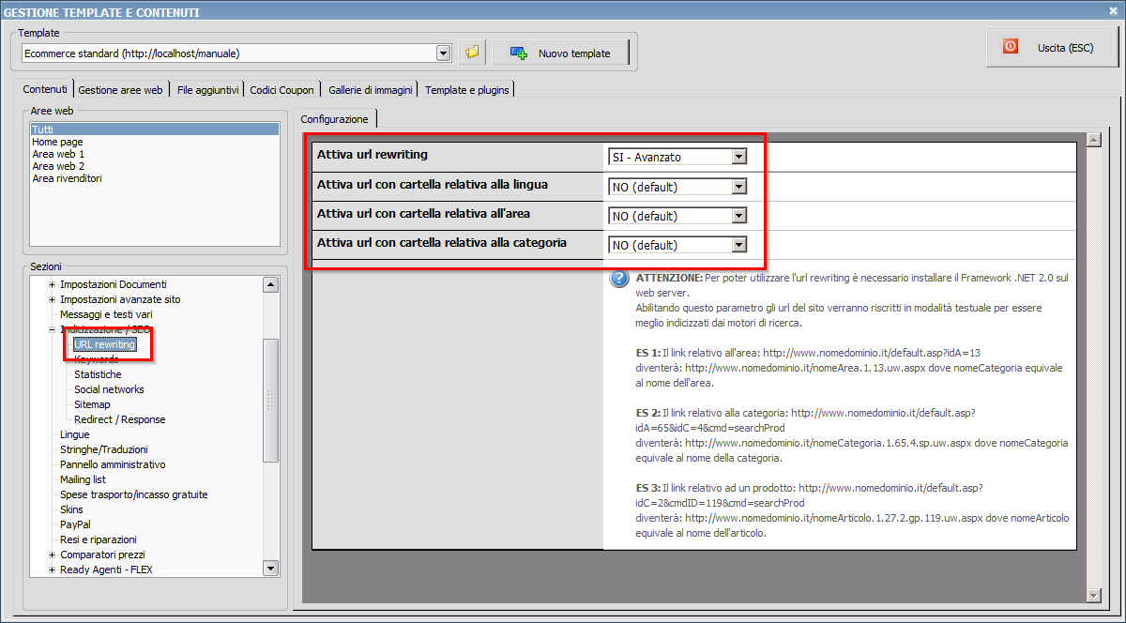Switch to the Template e plugins tab
1126x623 pixels.
tap(466, 90)
